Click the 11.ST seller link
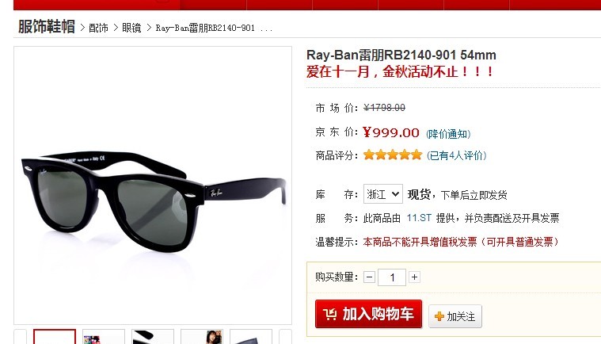This screenshot has height=344, width=601. tap(419, 218)
